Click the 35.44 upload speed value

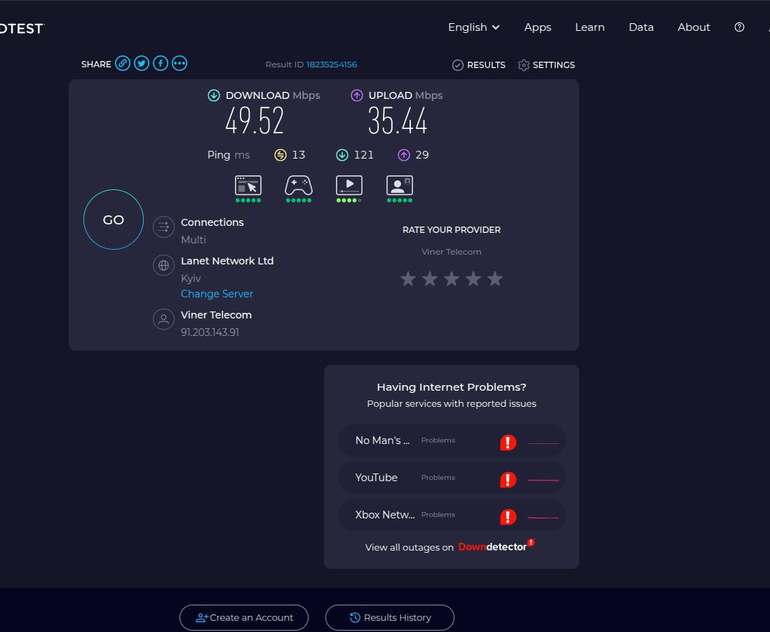pos(398,121)
